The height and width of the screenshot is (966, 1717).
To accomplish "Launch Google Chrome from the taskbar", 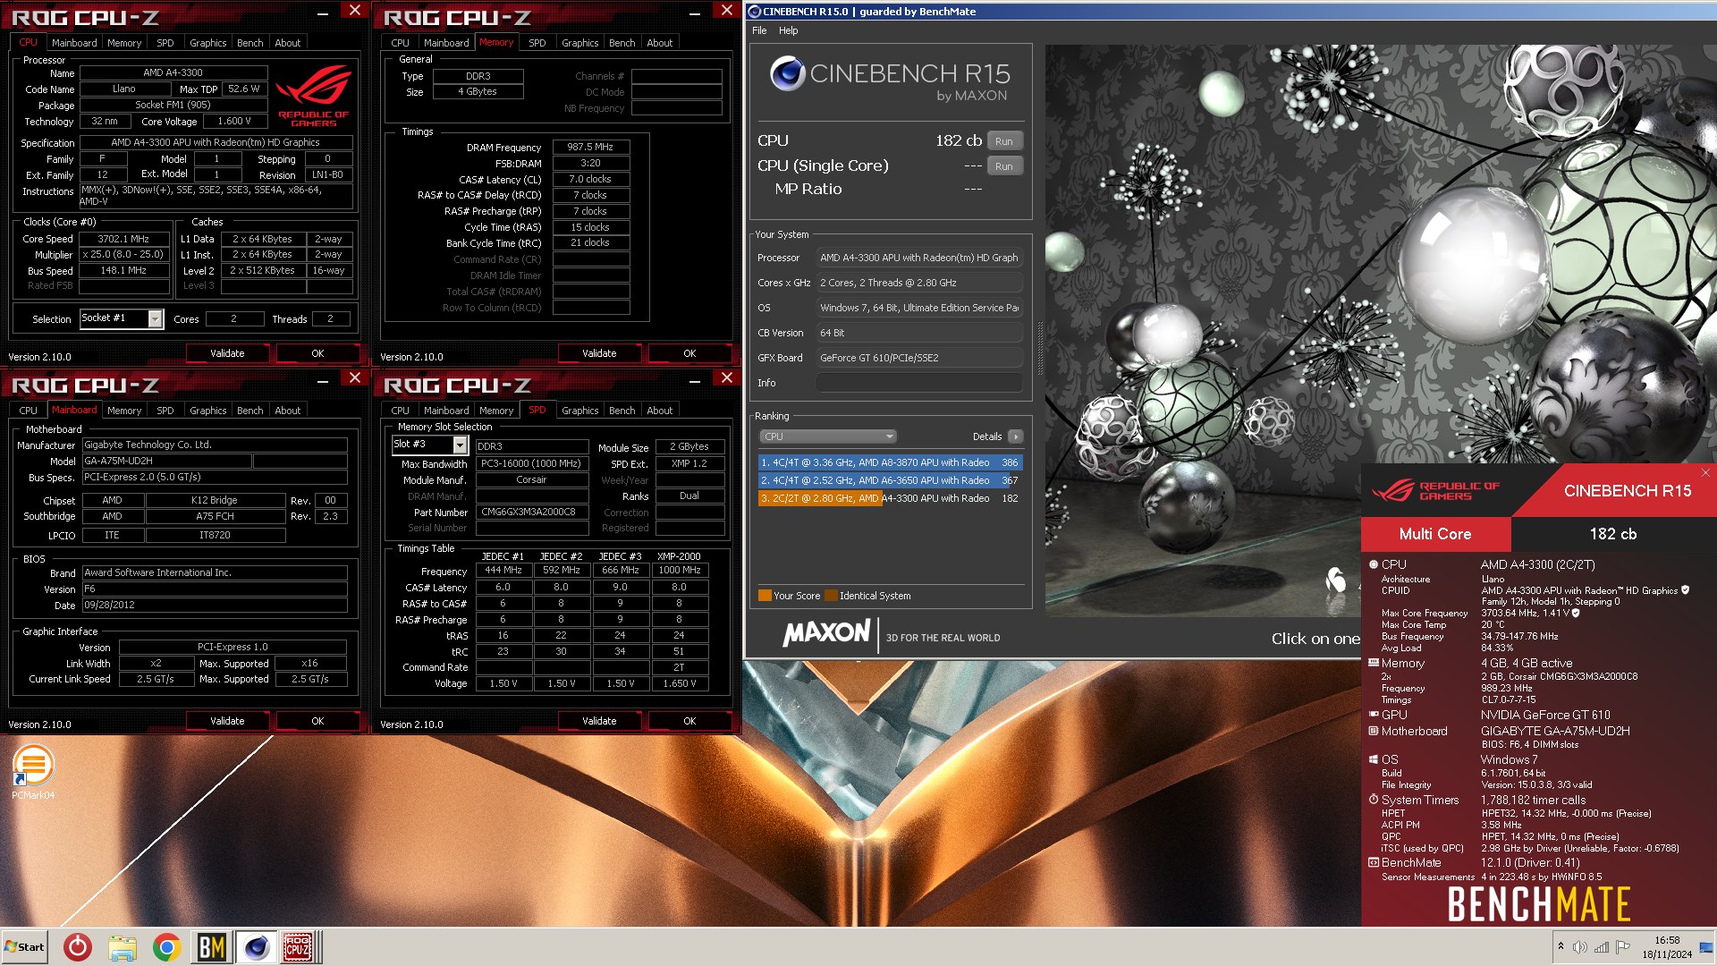I will click(x=166, y=947).
